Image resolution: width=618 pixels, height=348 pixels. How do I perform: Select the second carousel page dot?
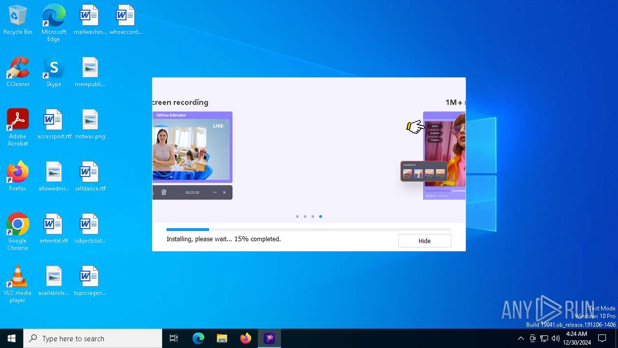(305, 217)
